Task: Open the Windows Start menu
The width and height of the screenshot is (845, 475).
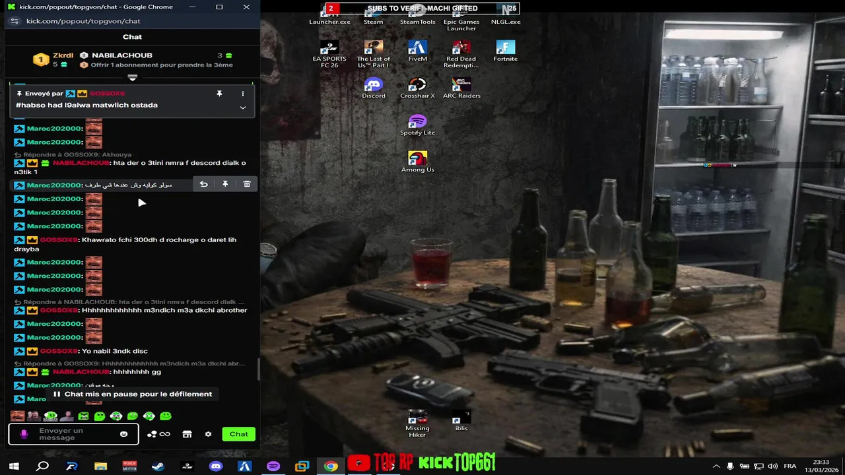Action: (14, 466)
